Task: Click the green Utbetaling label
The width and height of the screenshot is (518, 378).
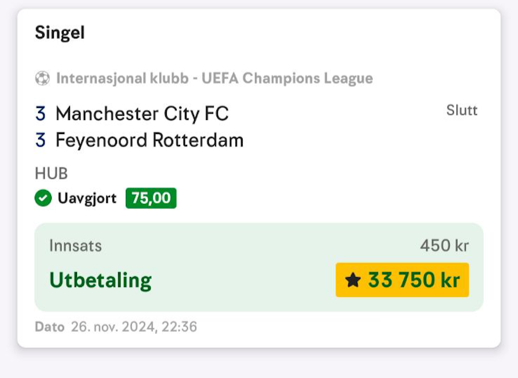Action: click(100, 281)
